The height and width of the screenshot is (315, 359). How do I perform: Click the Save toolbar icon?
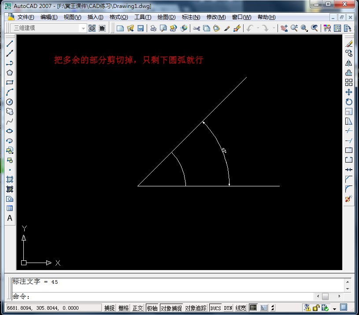[x=141, y=28]
